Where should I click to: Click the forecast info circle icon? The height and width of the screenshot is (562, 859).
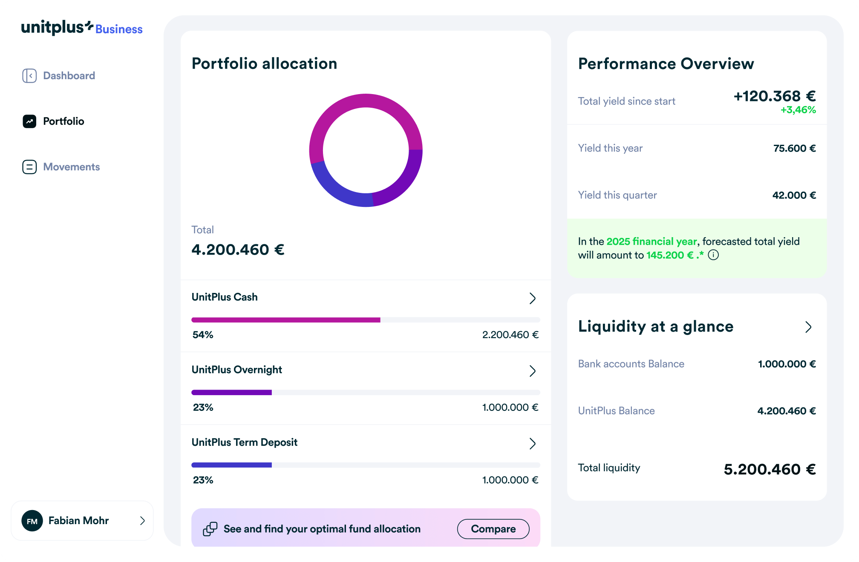point(713,255)
